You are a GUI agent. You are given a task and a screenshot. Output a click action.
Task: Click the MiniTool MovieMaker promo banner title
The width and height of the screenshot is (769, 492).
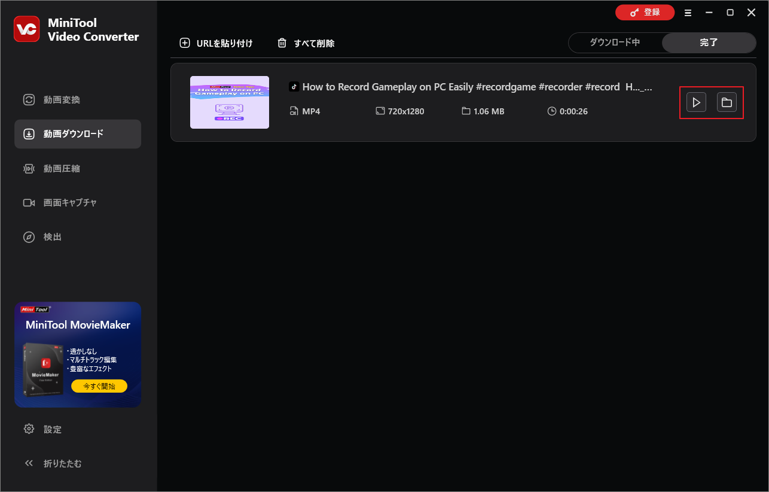click(78, 325)
